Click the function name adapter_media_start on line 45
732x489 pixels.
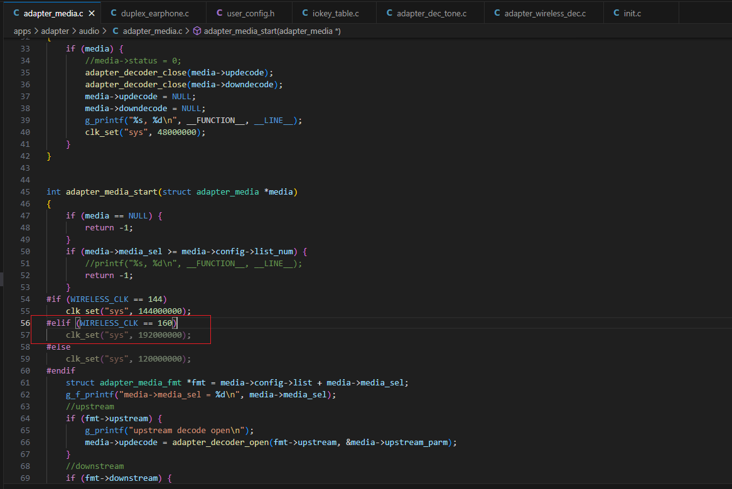112,192
